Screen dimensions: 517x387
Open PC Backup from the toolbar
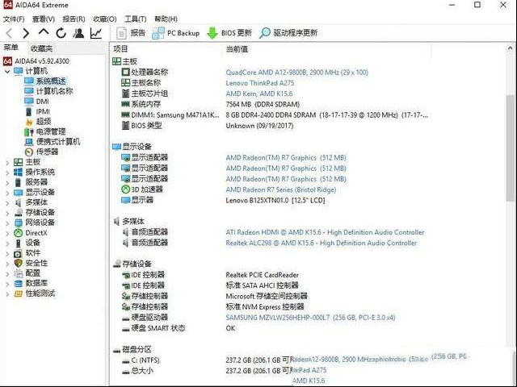[176, 33]
